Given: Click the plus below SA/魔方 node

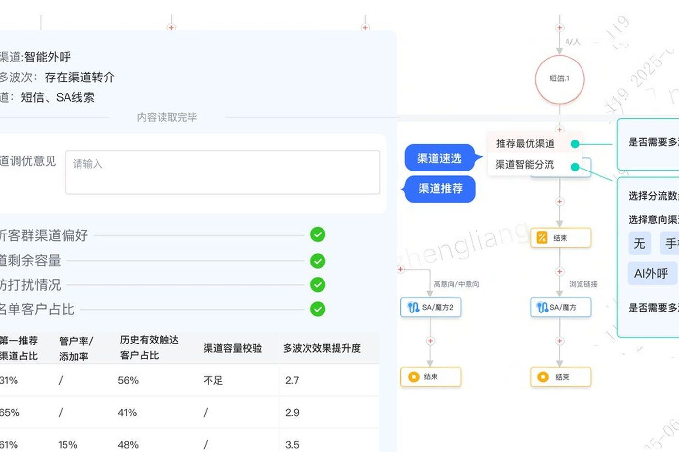Looking at the screenshot, I should pyautogui.click(x=560, y=341).
